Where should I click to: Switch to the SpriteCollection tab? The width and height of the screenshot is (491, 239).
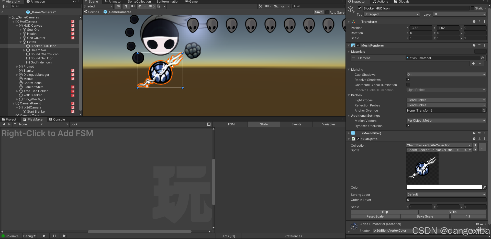tap(139, 2)
